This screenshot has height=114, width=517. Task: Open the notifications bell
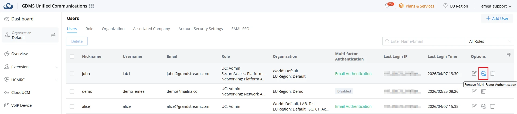tap(387, 6)
